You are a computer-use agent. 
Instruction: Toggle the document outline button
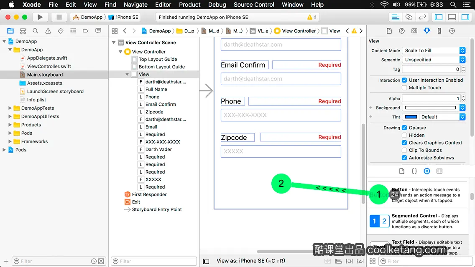click(206, 261)
